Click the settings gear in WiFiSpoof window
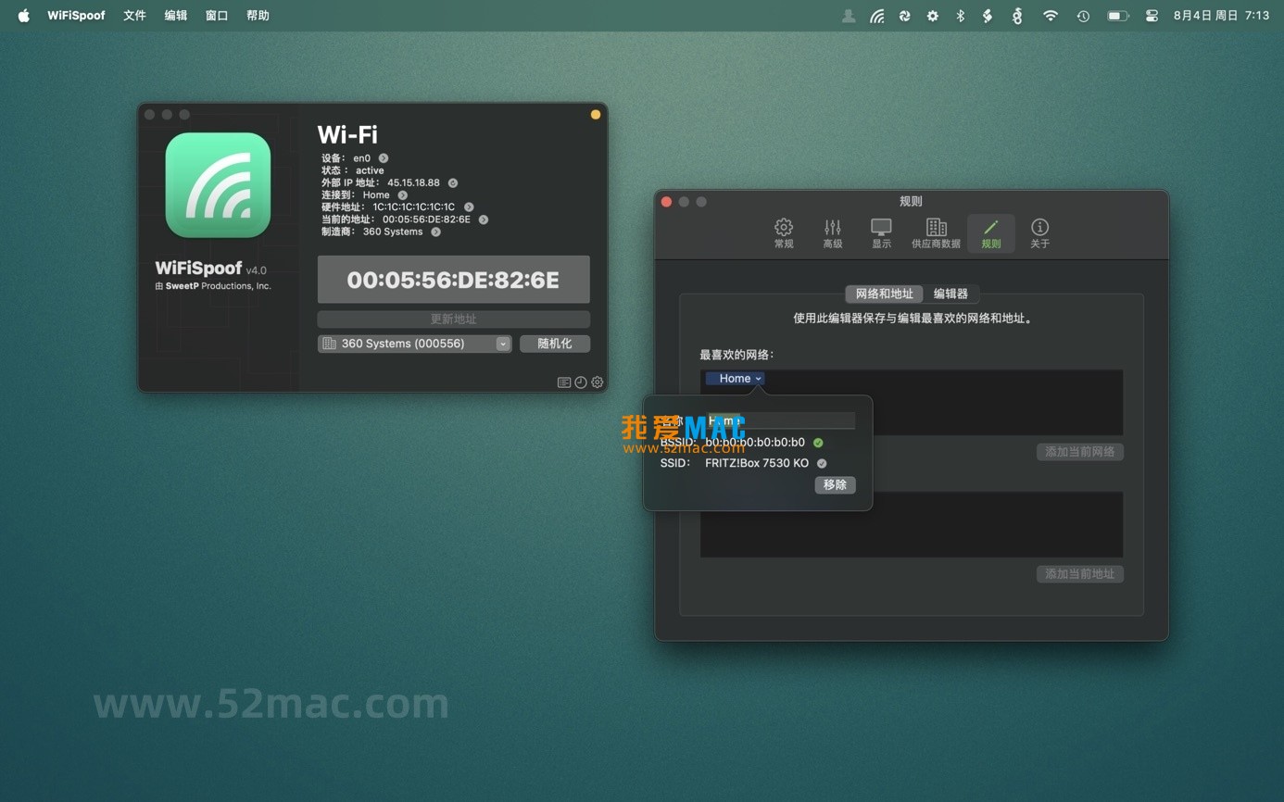Image resolution: width=1284 pixels, height=802 pixels. (598, 382)
